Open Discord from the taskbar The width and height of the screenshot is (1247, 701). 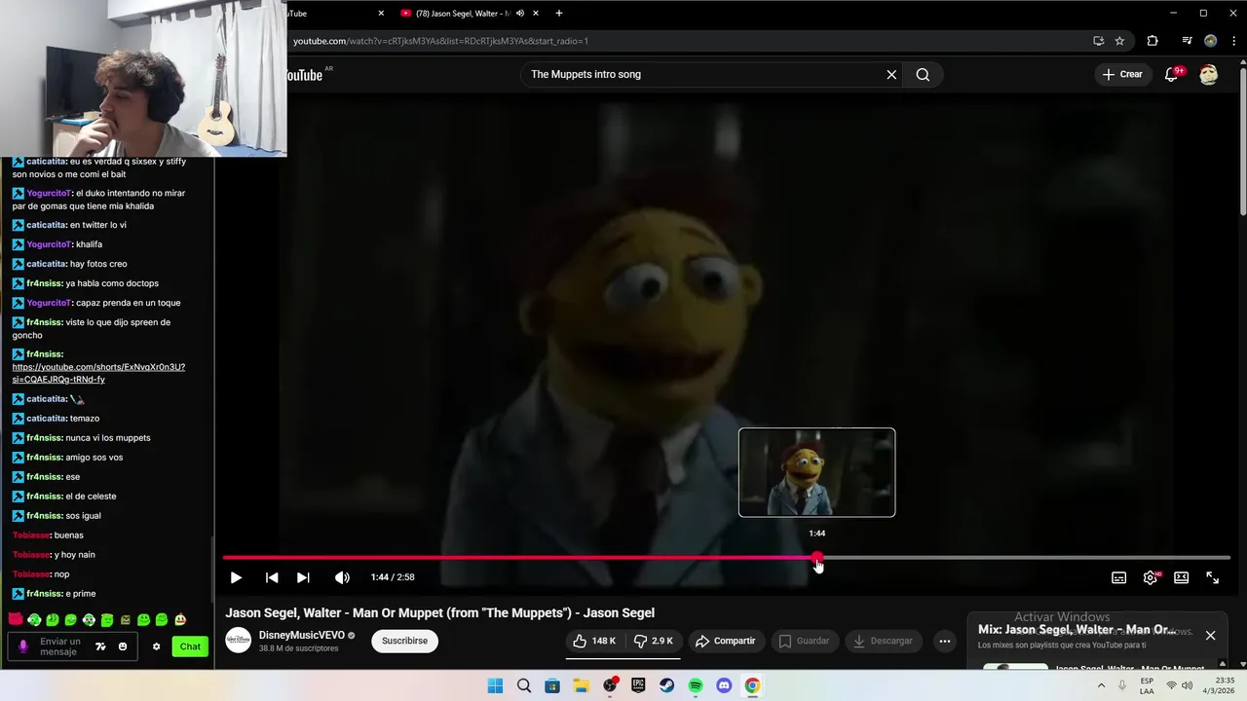[724, 685]
